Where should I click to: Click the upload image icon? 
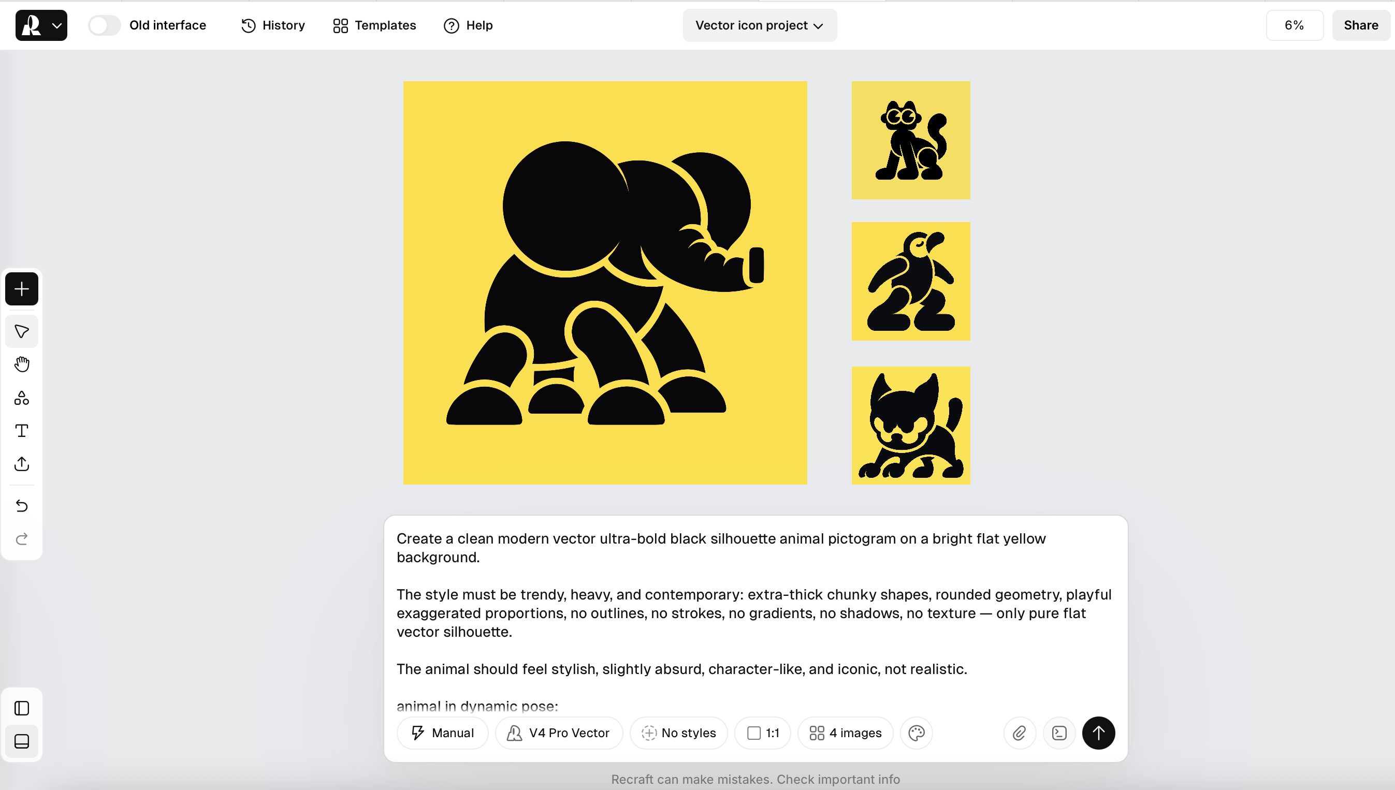point(22,464)
